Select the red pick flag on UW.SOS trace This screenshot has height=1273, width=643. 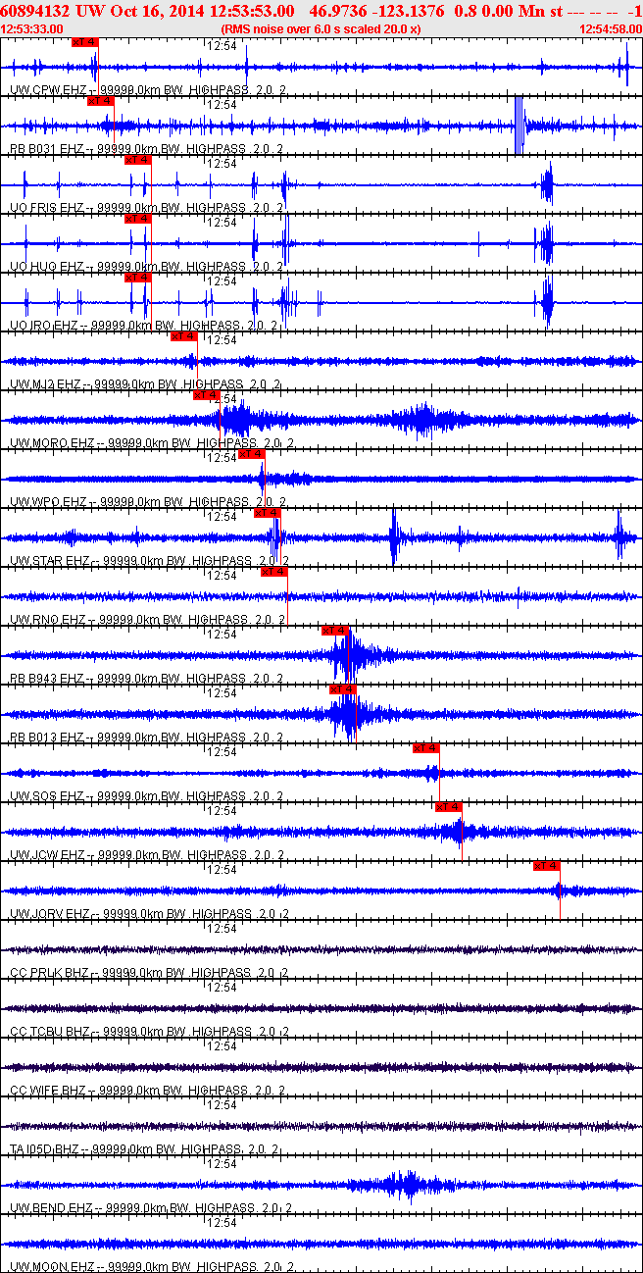click(426, 748)
